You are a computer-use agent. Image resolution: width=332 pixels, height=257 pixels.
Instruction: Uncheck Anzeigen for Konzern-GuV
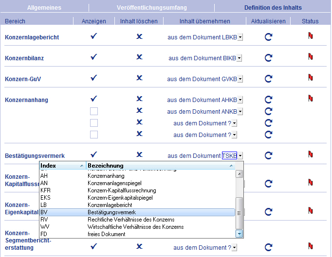(x=94, y=78)
